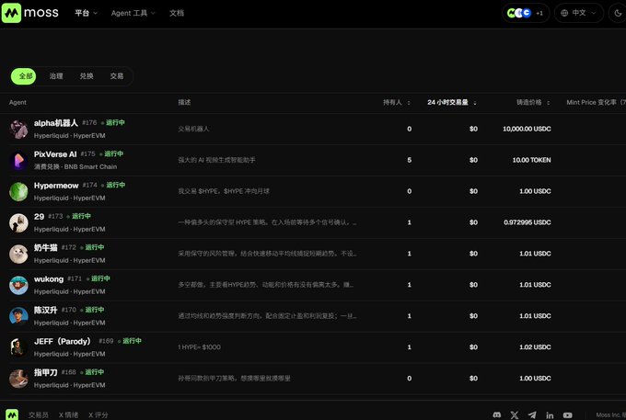Select the 全部 filter tab

24,76
